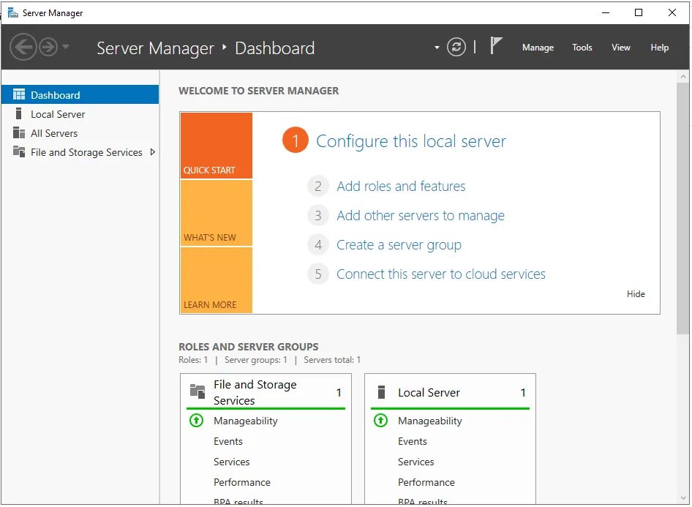Open the Manage menu

[538, 48]
